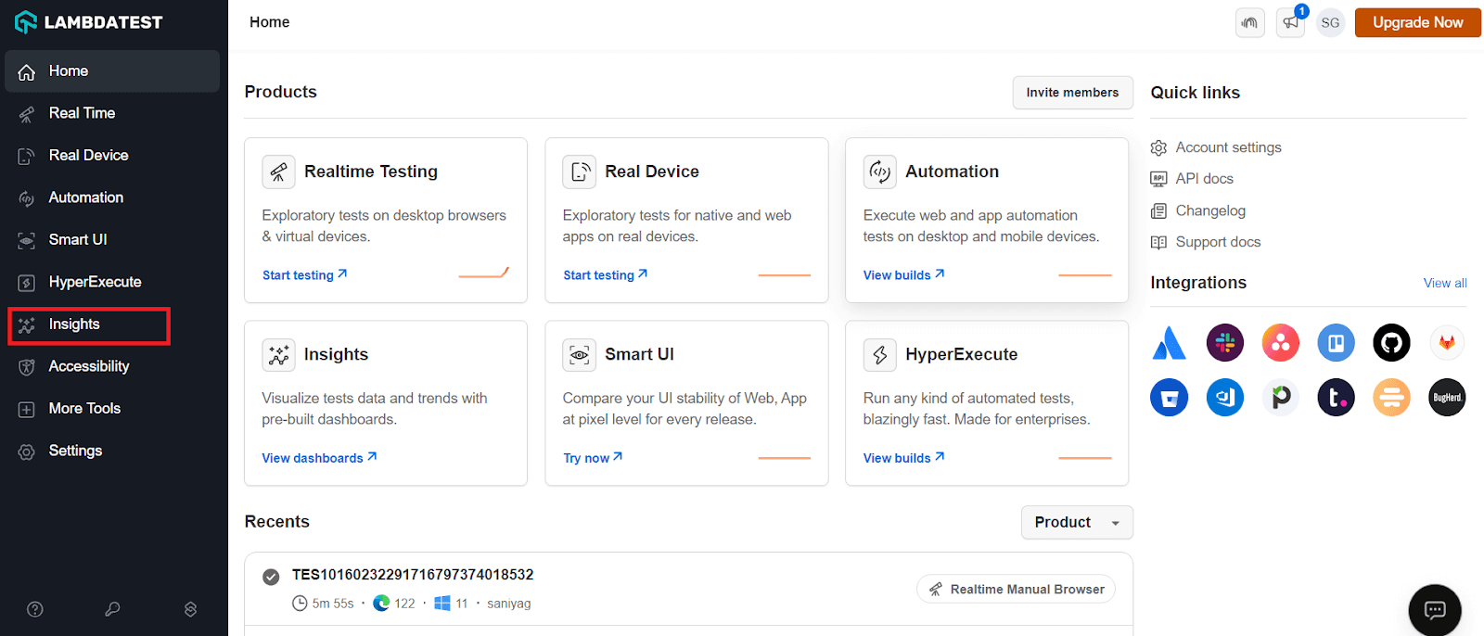This screenshot has width=1484, height=636.
Task: Click the Asana integration icon
Action: [1280, 343]
